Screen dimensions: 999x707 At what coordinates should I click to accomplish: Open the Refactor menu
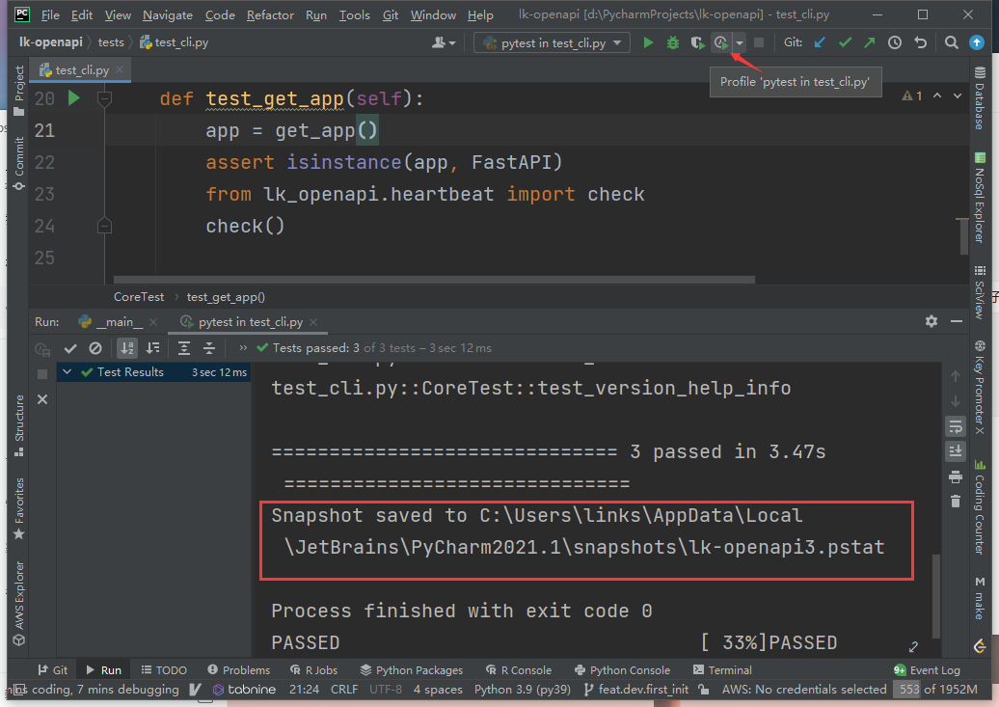coord(270,14)
